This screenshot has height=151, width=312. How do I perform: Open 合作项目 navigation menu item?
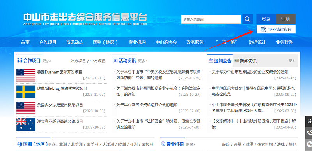tap(48, 42)
